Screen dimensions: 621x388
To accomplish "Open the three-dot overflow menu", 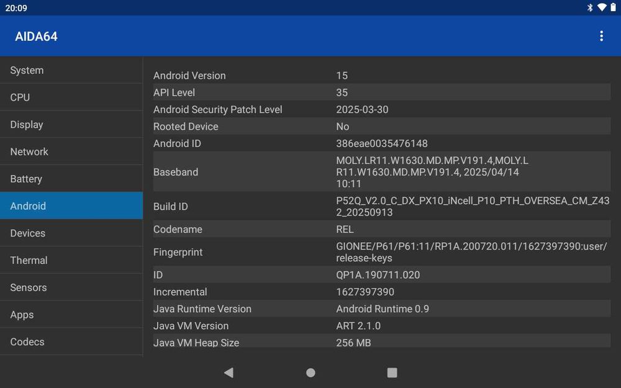I will click(601, 36).
